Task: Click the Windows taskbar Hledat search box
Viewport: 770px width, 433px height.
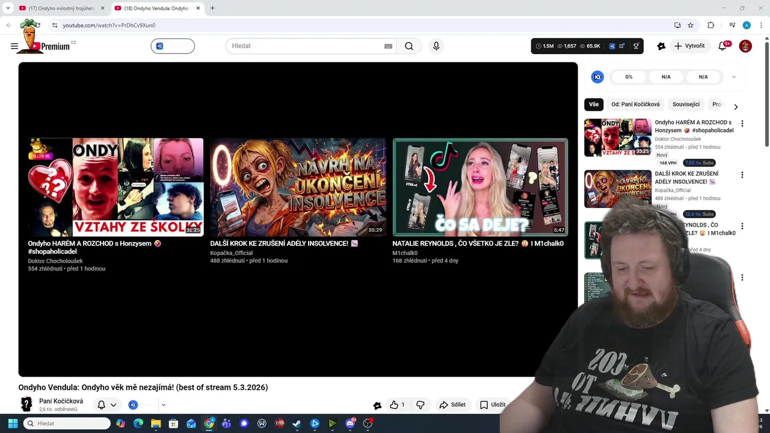Action: click(x=67, y=423)
